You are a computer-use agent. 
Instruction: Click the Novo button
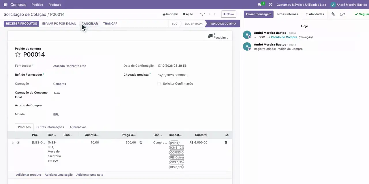pos(229,14)
